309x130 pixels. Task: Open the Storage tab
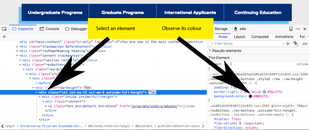pyautogui.click(x=221, y=29)
